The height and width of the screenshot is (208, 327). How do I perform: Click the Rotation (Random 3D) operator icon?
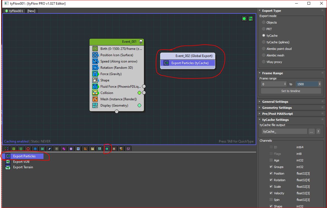[95, 67]
